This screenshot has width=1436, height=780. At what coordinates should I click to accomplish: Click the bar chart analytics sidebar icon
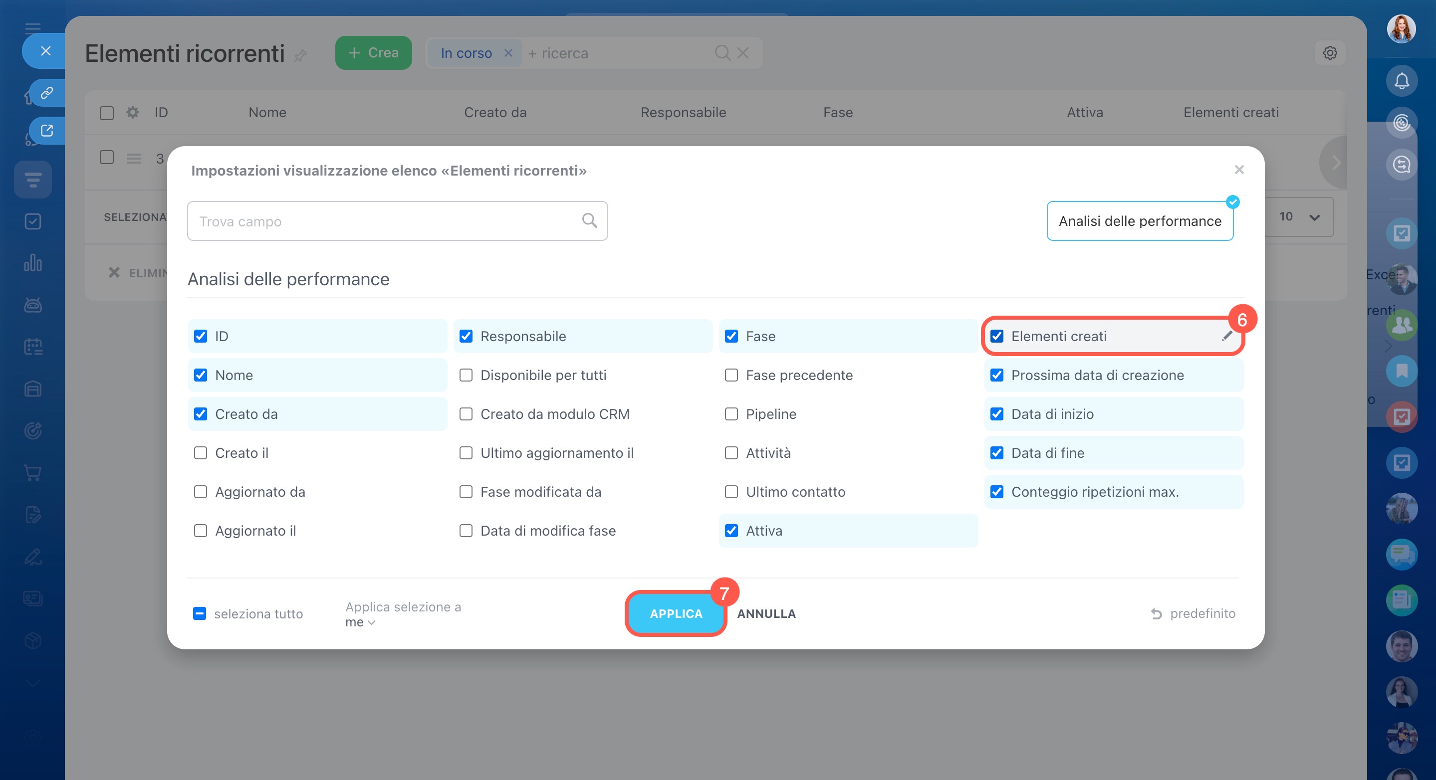33,263
